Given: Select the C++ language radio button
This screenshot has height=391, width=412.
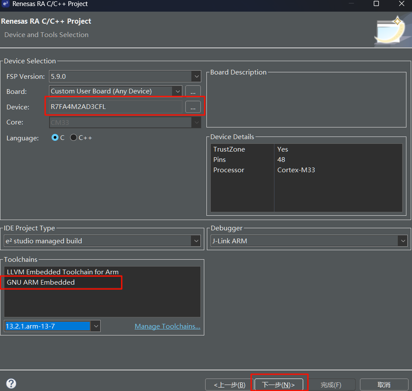Looking at the screenshot, I should pos(74,138).
